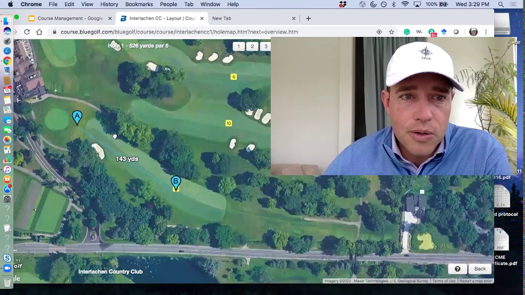Open Finder from the Dock
The width and height of the screenshot is (525, 295).
7,21
